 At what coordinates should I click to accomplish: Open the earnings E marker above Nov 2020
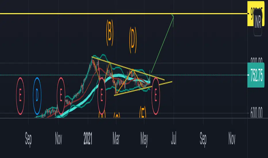click(61, 96)
